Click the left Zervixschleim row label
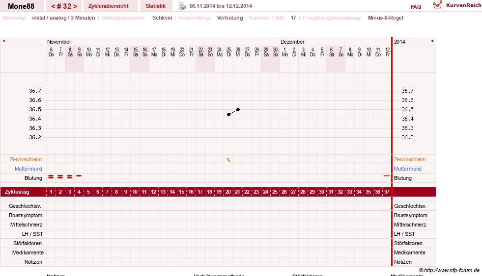482x276 pixels. 26,159
